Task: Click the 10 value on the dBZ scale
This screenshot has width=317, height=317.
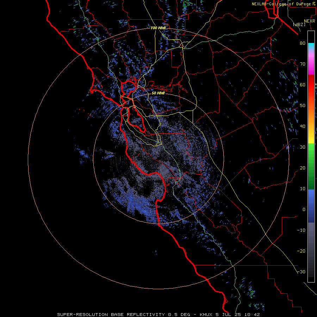Action: [303, 189]
